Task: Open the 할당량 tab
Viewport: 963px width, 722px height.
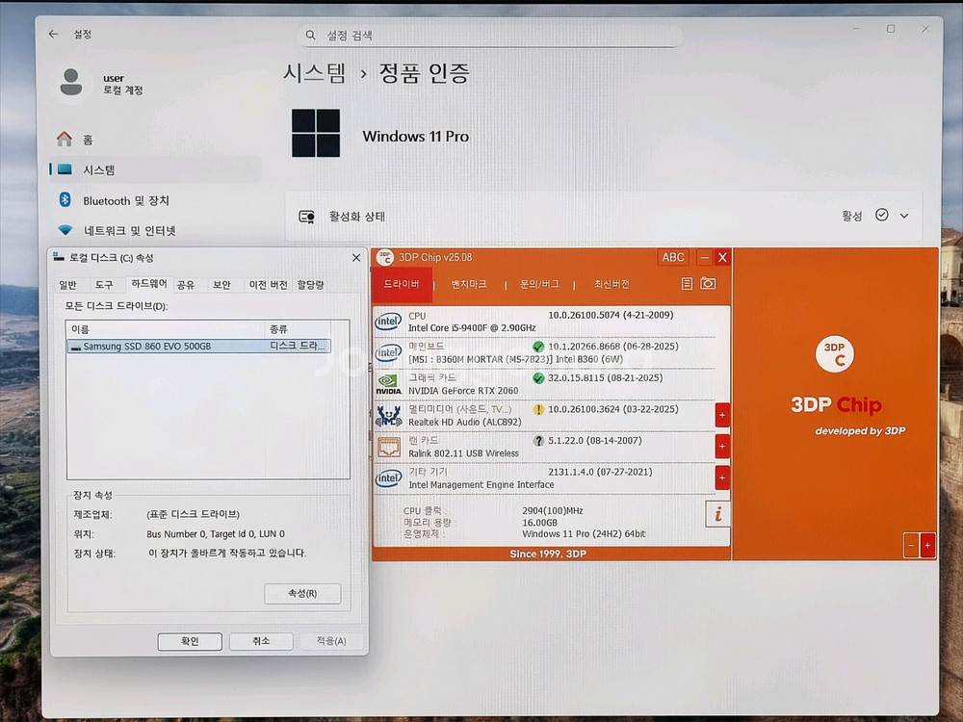Action: [x=310, y=285]
